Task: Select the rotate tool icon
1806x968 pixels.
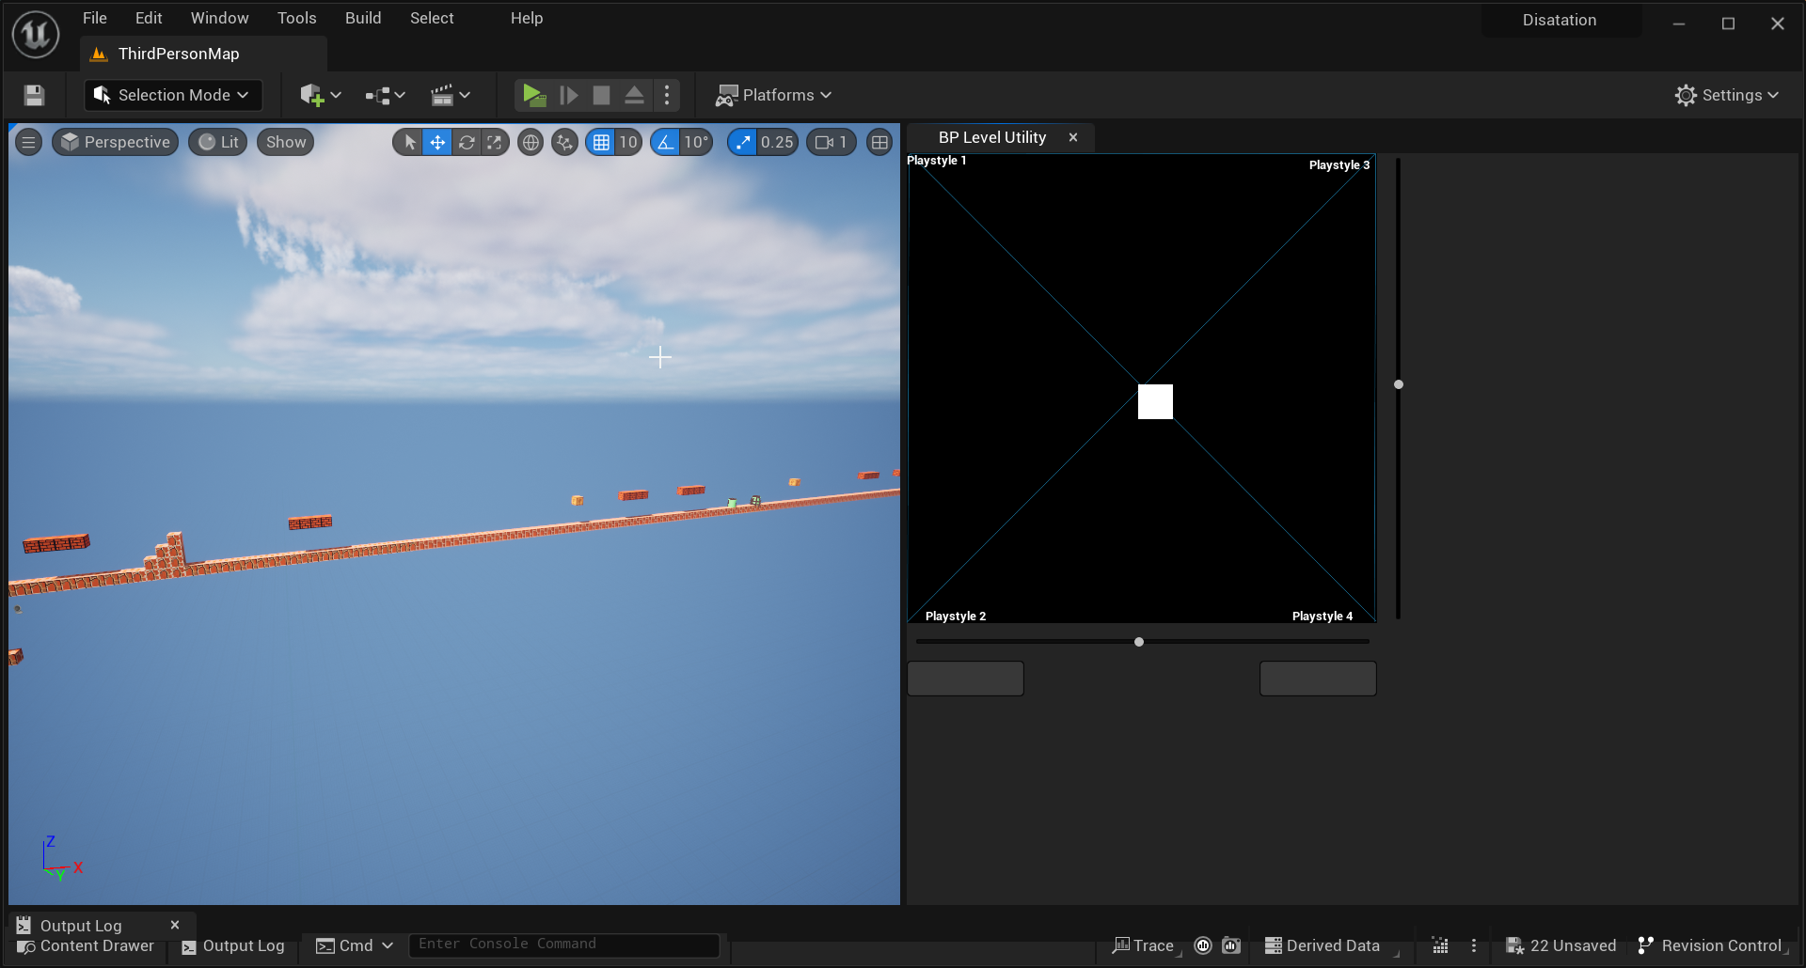Action: click(466, 142)
